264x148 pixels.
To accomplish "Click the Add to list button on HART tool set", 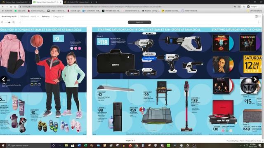I will coord(149,54).
